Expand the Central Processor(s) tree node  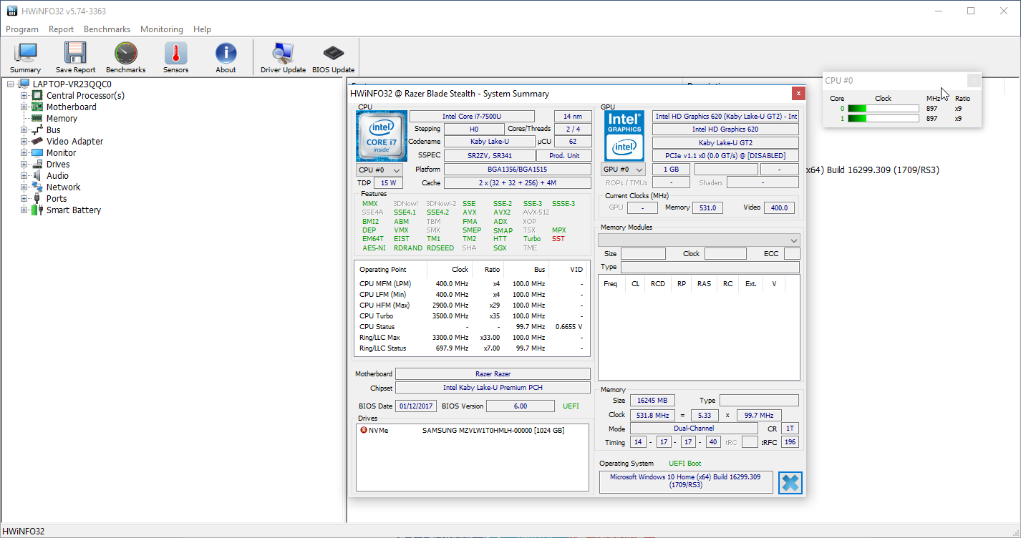click(24, 96)
